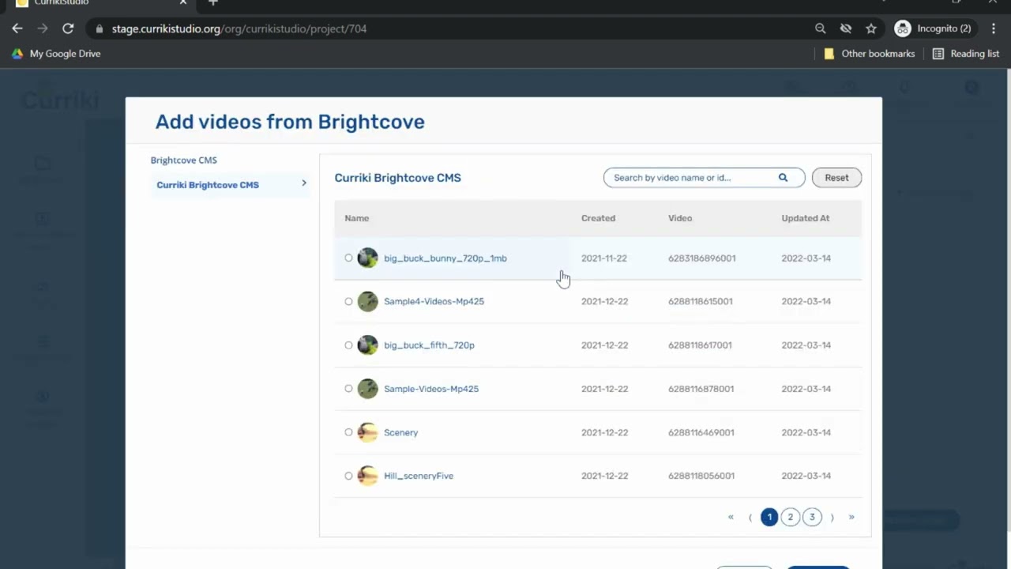Click created date 2021-11-22

[604, 258]
